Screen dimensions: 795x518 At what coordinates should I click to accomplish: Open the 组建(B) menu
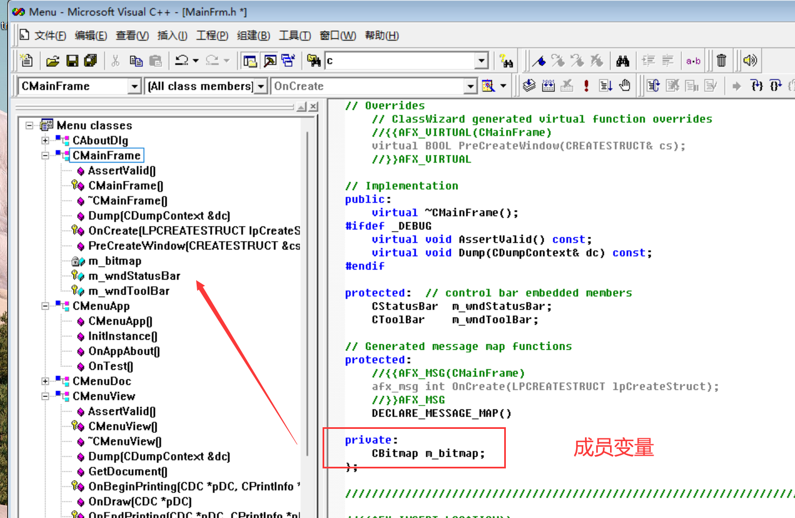253,36
